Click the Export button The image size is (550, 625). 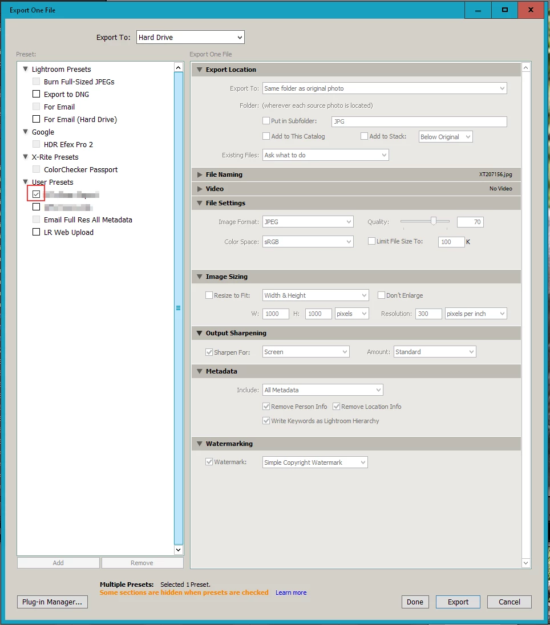pyautogui.click(x=458, y=602)
